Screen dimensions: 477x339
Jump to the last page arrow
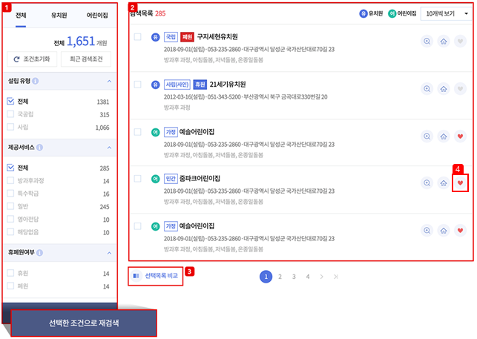[x=335, y=277]
